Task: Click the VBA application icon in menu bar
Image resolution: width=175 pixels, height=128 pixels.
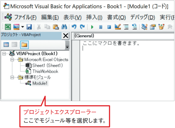Action: pyautogui.click(x=8, y=17)
